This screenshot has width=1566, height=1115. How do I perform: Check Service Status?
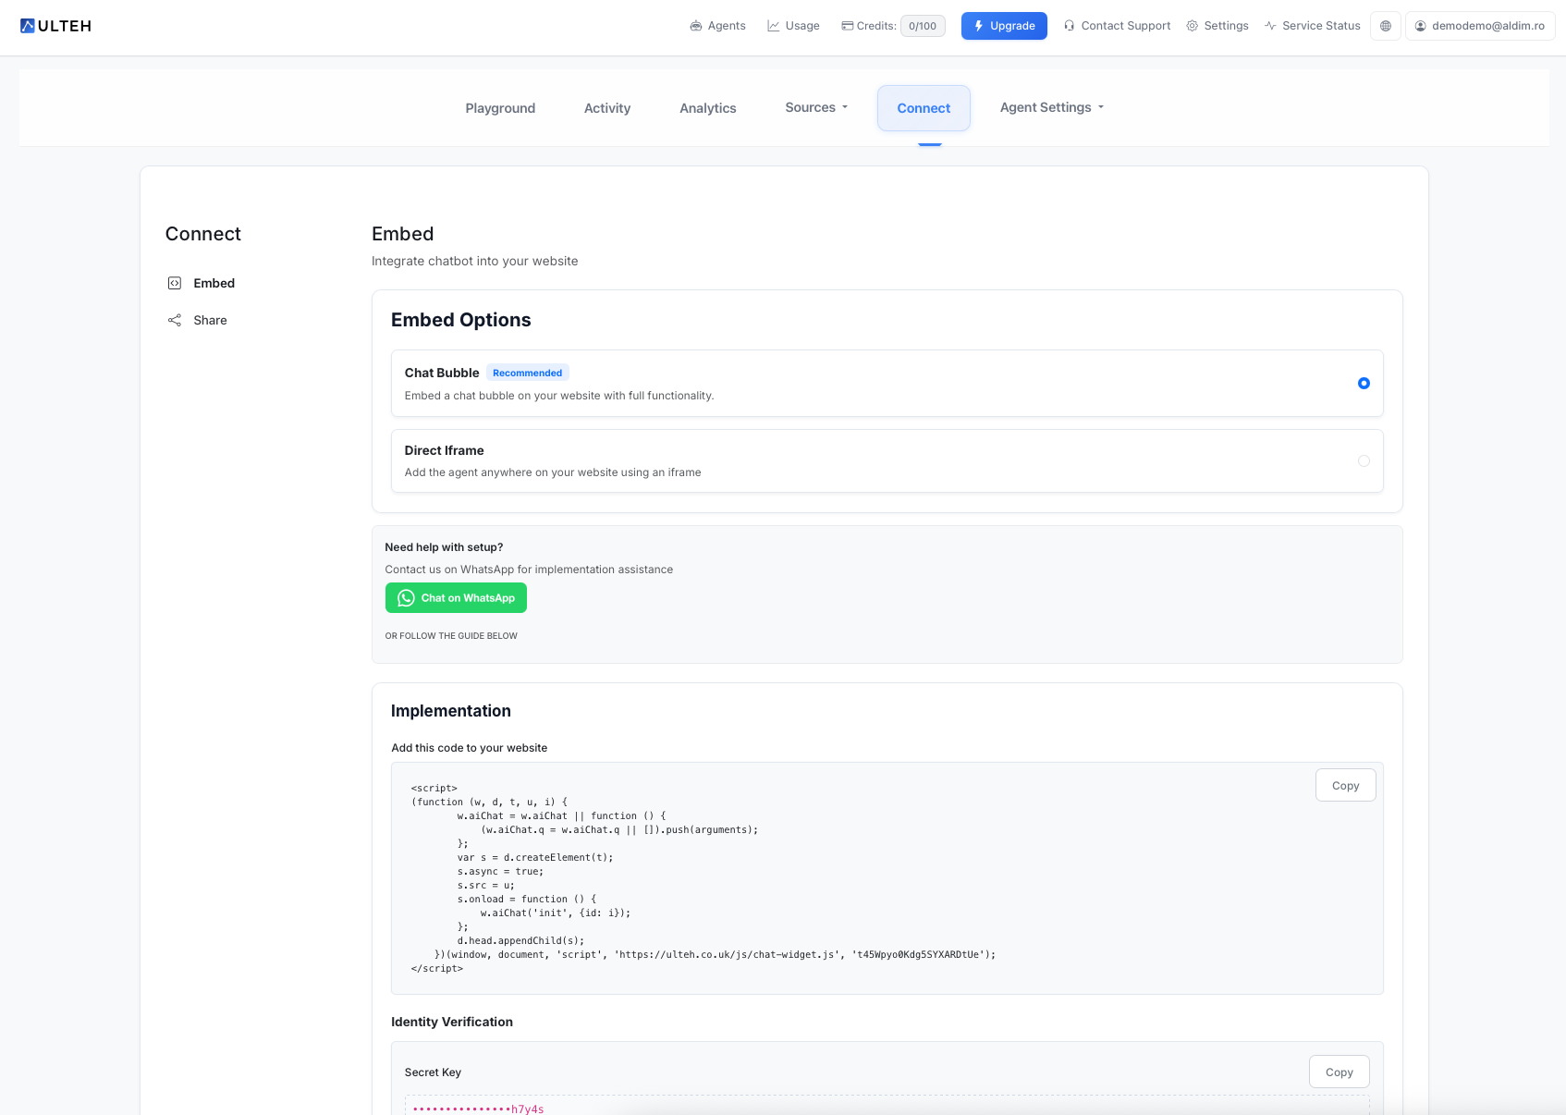(x=1312, y=26)
